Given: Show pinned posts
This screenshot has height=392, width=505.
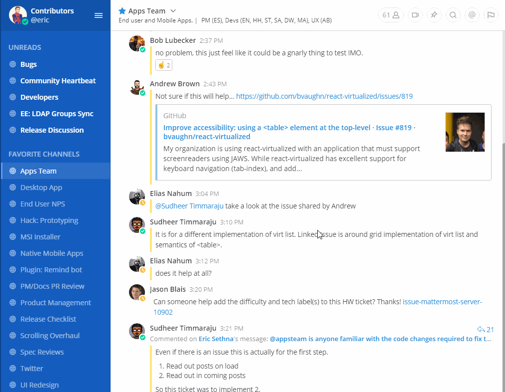Looking at the screenshot, I should tap(434, 15).
